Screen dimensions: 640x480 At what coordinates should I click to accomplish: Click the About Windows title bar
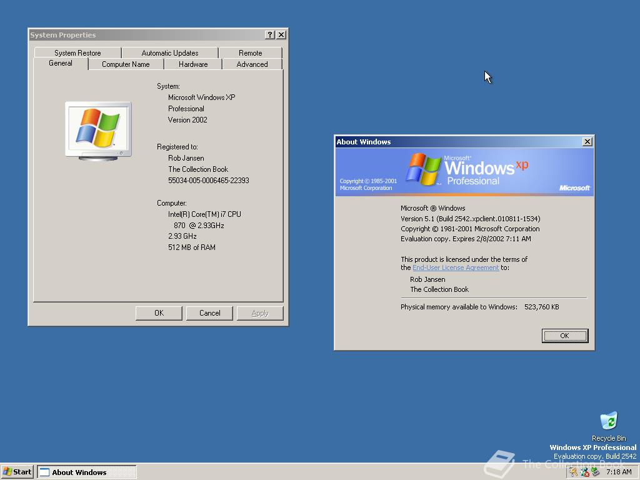457,142
